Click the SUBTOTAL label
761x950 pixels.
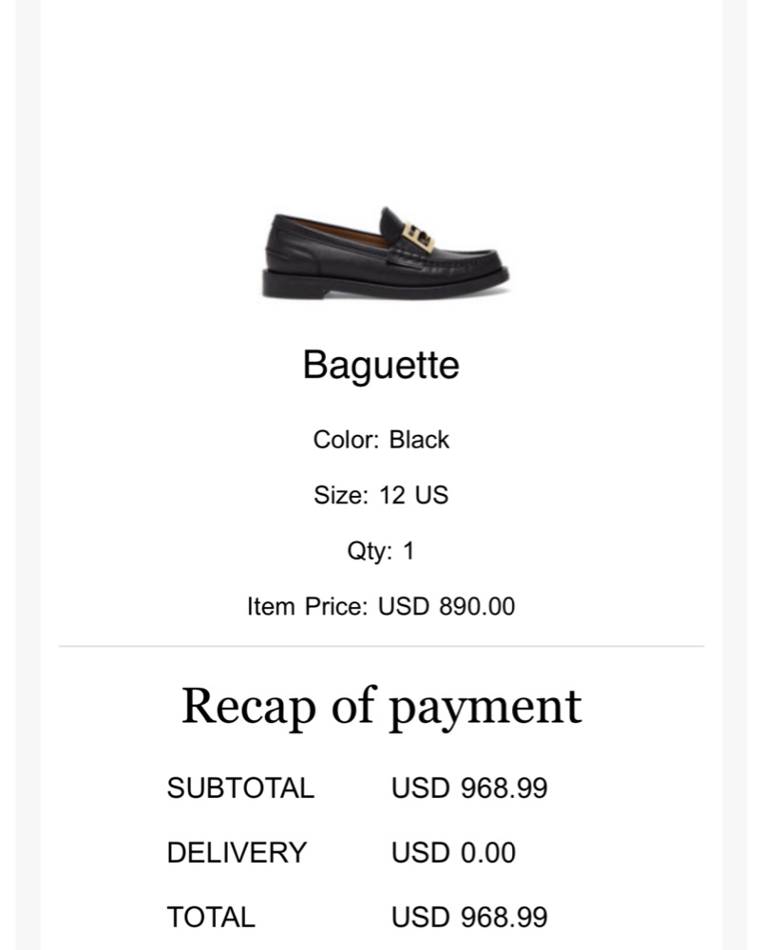click(240, 788)
